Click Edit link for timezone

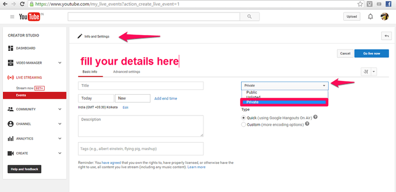tap(126, 107)
